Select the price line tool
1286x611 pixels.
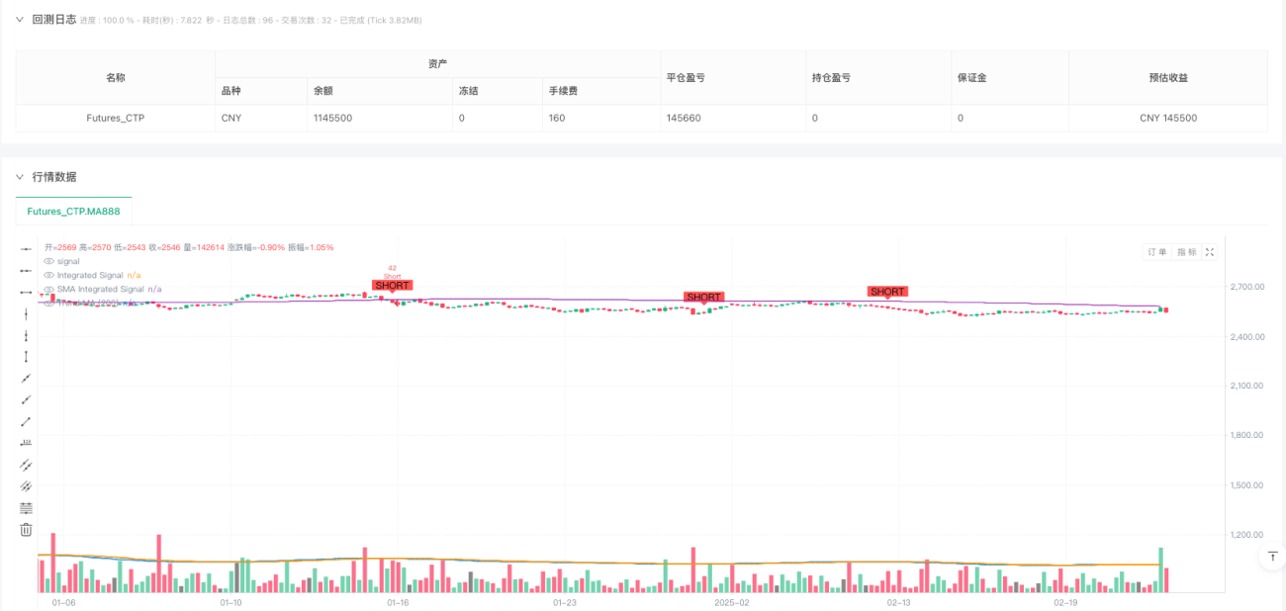[x=26, y=443]
